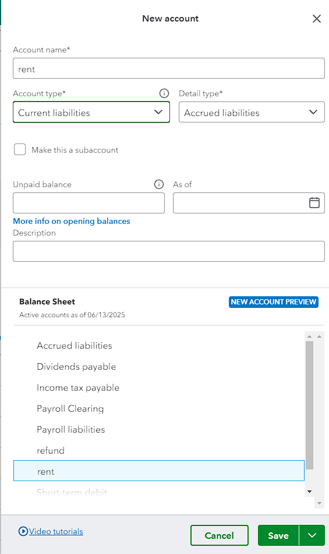Expand the Save options arrow
Screen dimensions: 329x554
(x=312, y=535)
